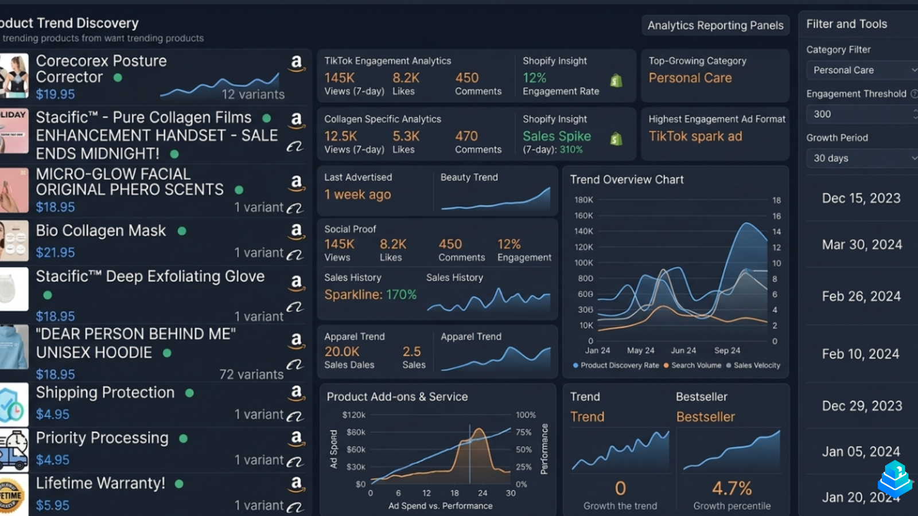The width and height of the screenshot is (918, 516).
Task: Open Personal Care top-growing category link
Action: point(690,78)
